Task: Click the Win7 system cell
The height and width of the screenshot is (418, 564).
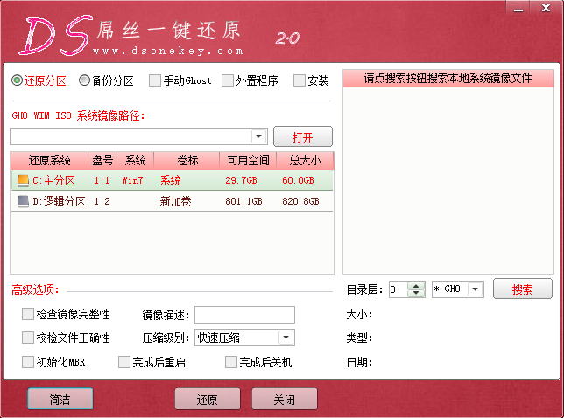Action: (x=132, y=180)
